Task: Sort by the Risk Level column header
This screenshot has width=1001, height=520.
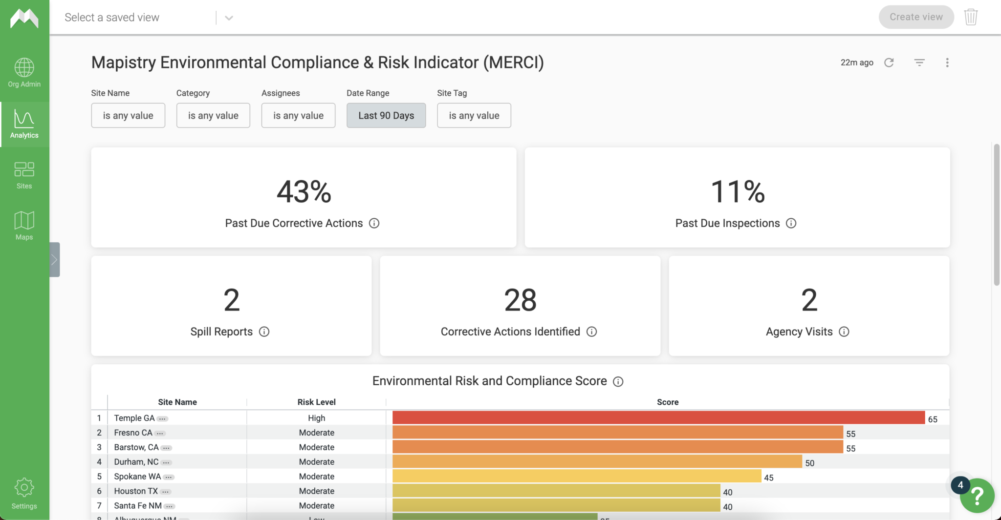Action: (x=316, y=402)
